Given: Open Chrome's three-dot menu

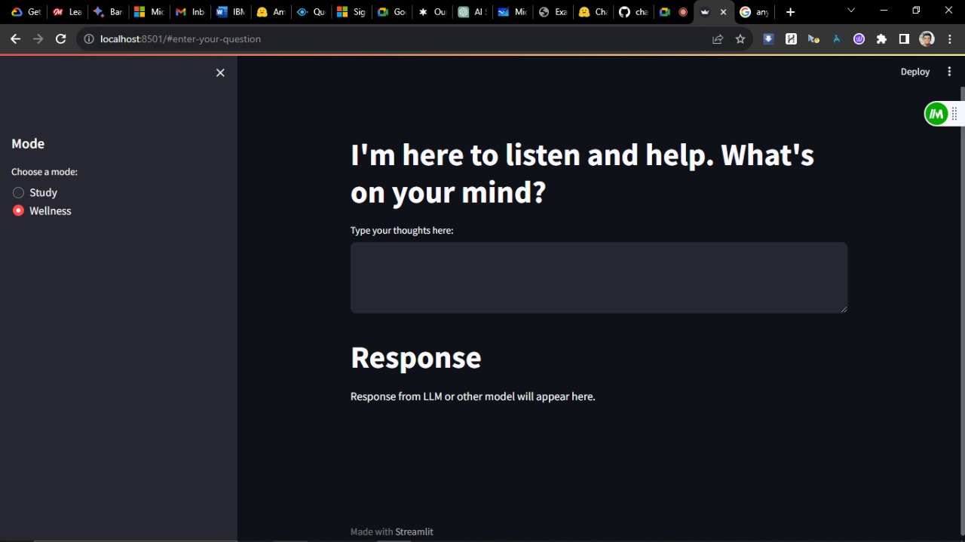Looking at the screenshot, I should 949,39.
